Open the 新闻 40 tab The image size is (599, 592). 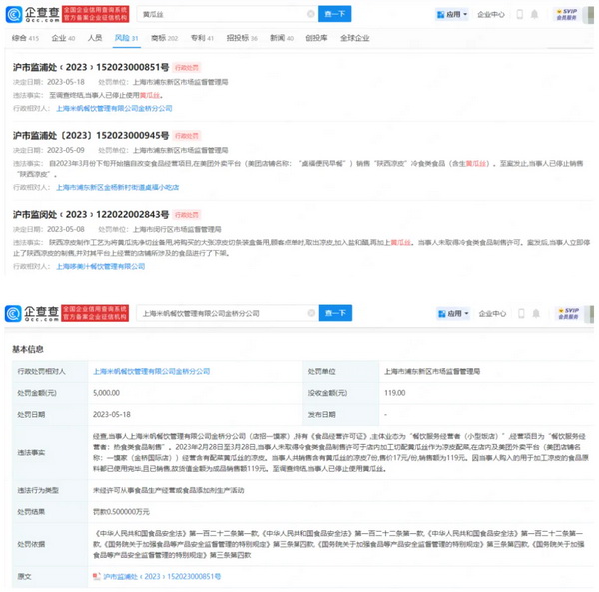[x=282, y=38]
